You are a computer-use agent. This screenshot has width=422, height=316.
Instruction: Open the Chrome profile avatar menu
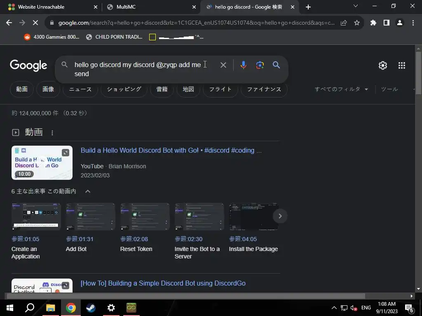[400, 23]
